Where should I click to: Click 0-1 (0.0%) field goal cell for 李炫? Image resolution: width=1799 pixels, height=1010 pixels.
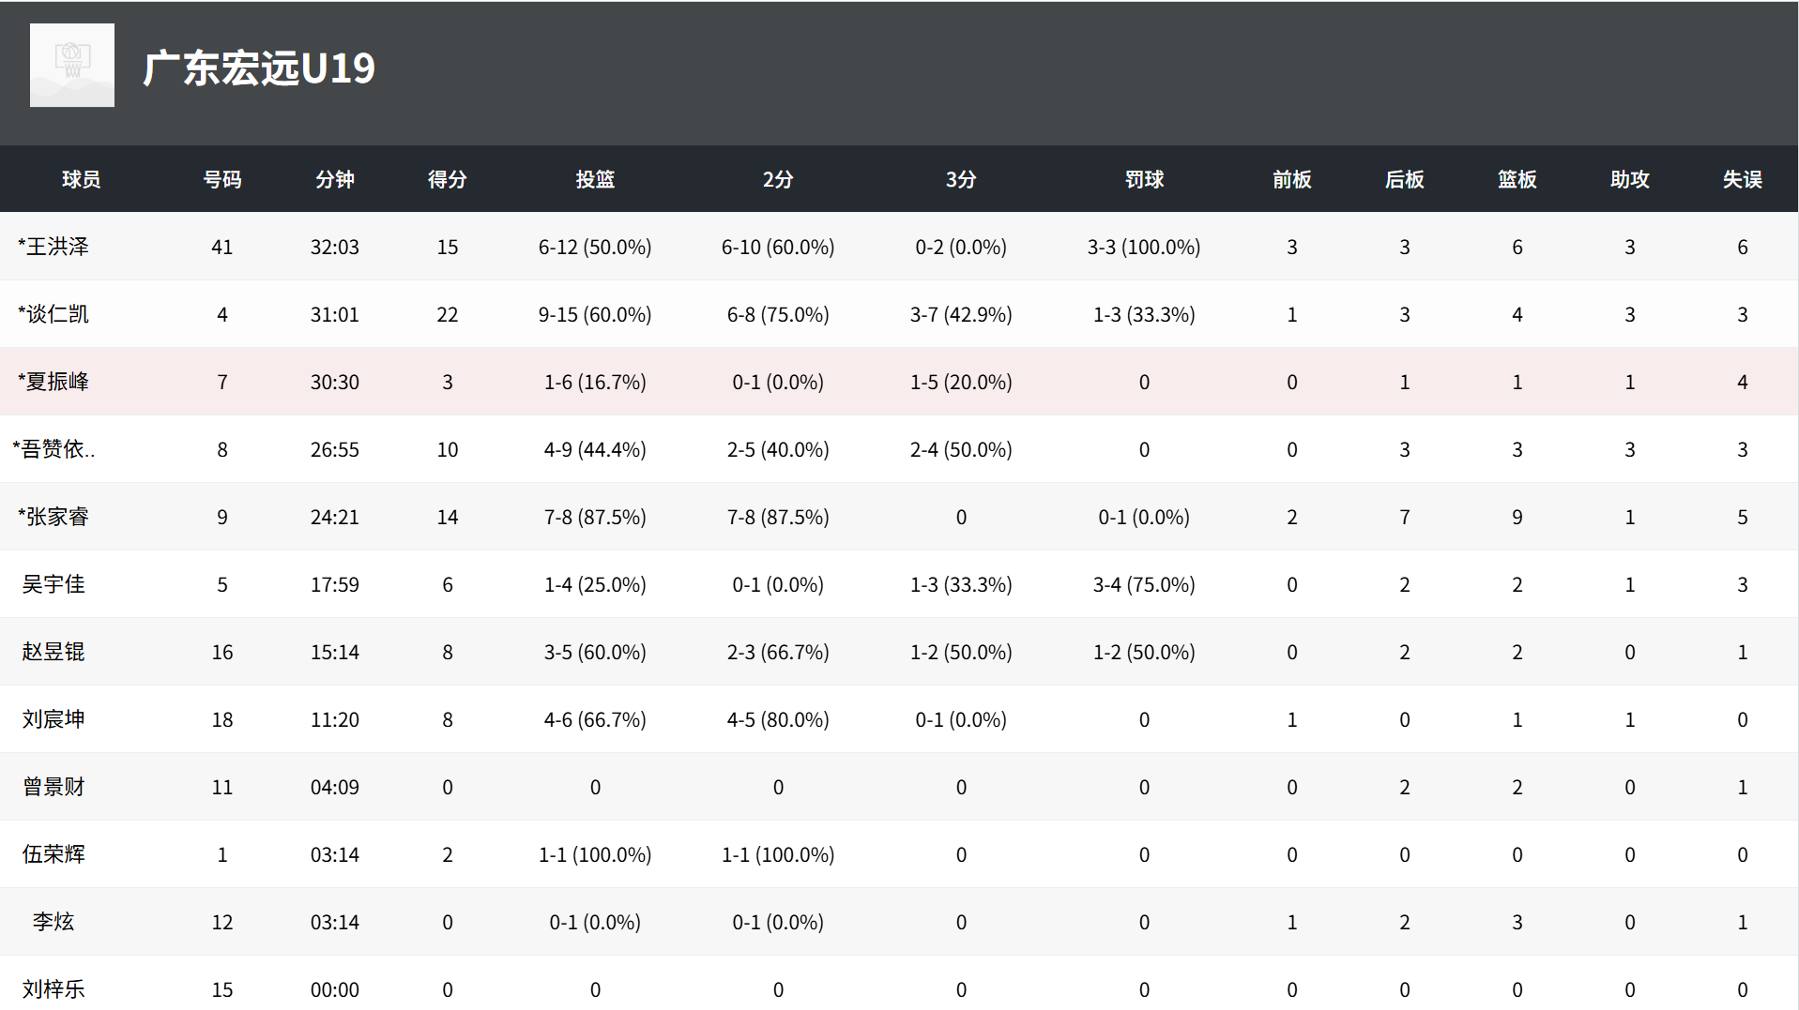(595, 922)
